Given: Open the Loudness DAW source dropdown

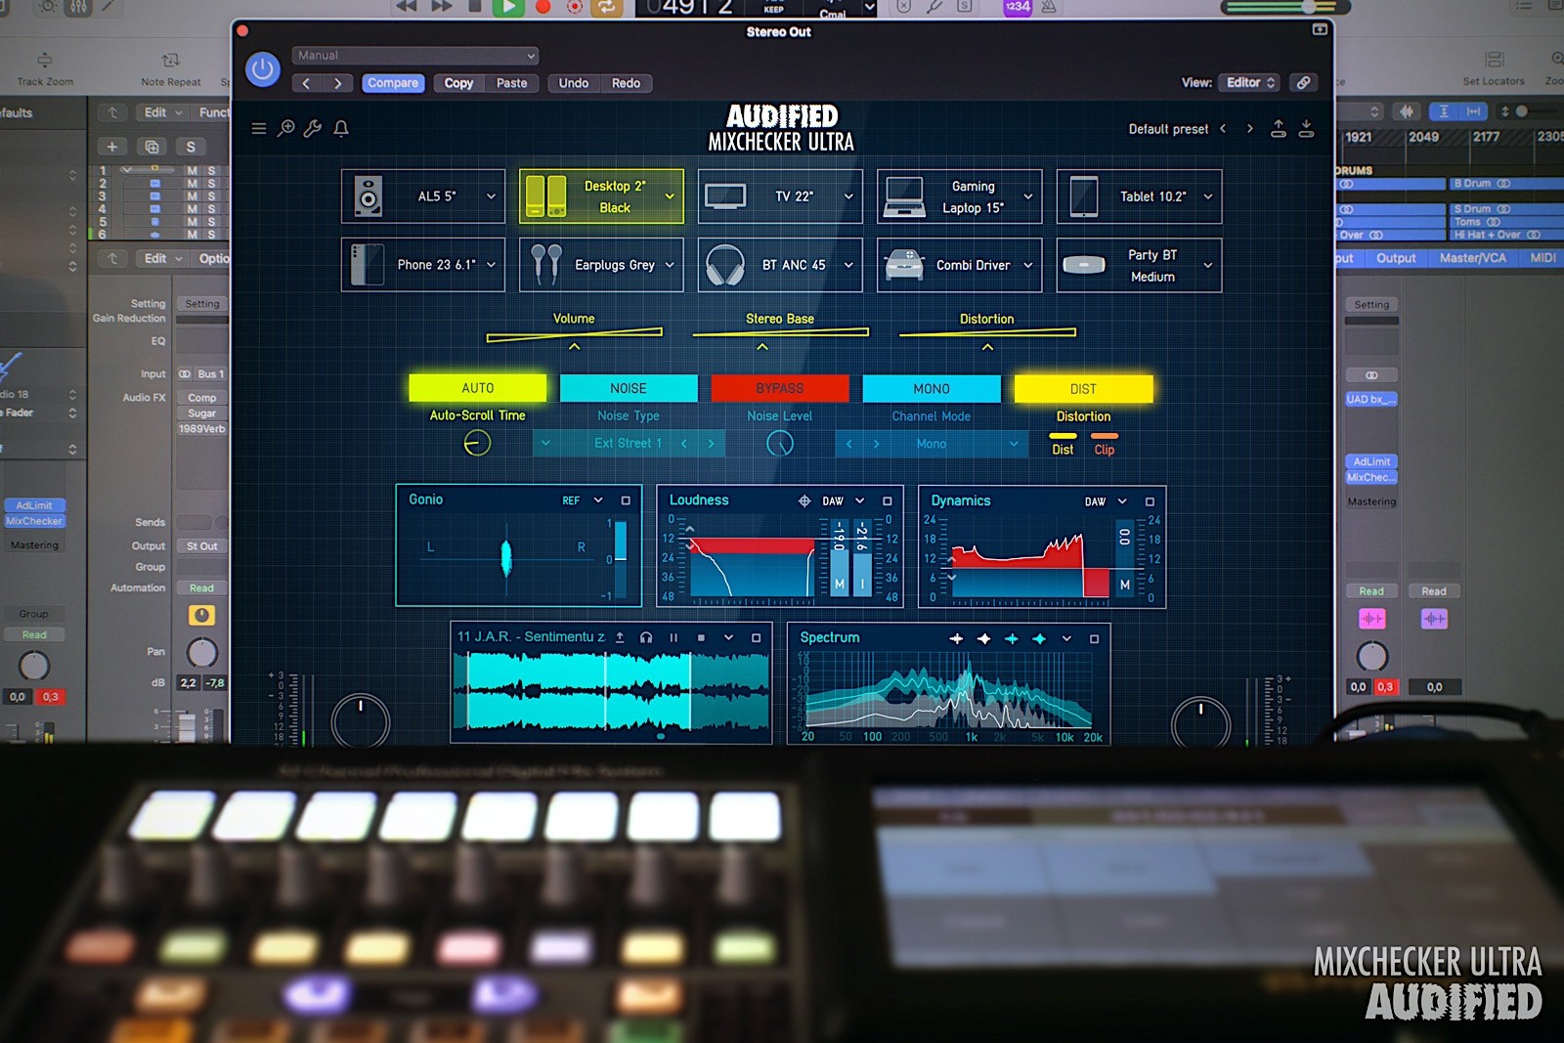Looking at the screenshot, I should [x=845, y=500].
